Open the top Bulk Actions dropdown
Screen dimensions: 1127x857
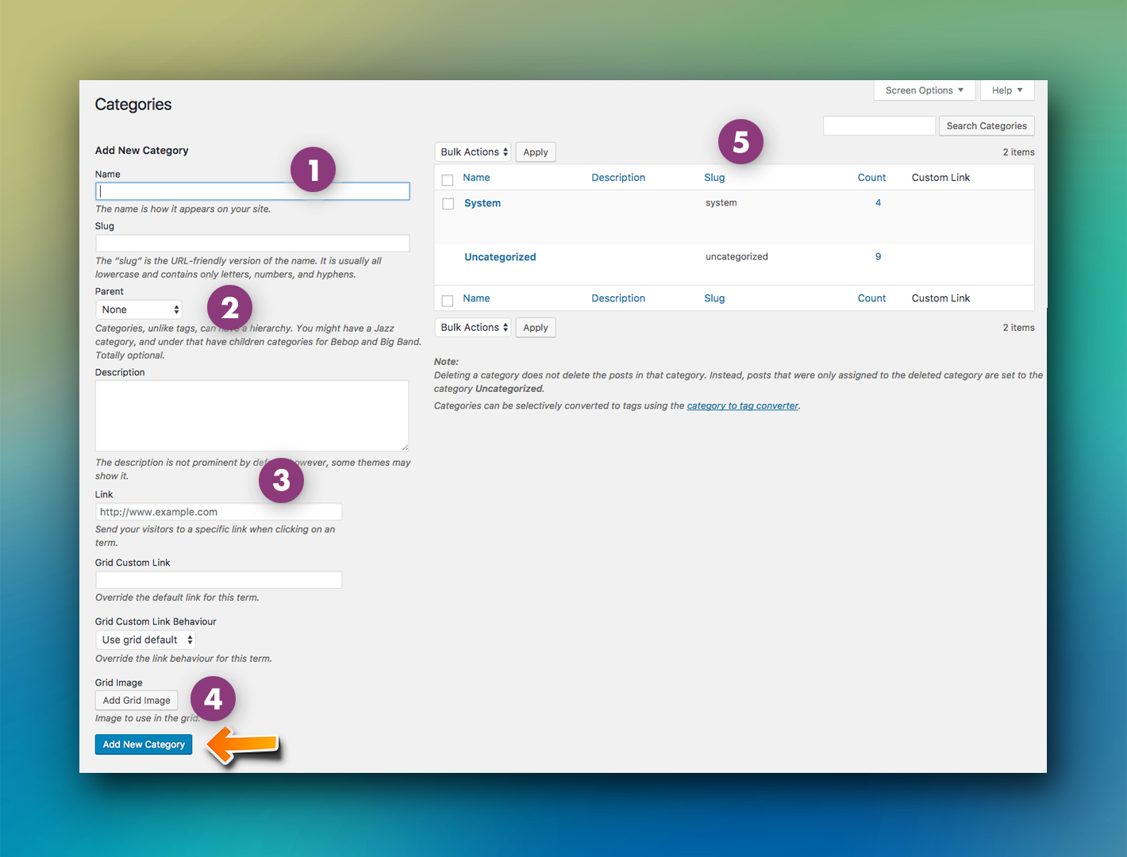coord(473,152)
